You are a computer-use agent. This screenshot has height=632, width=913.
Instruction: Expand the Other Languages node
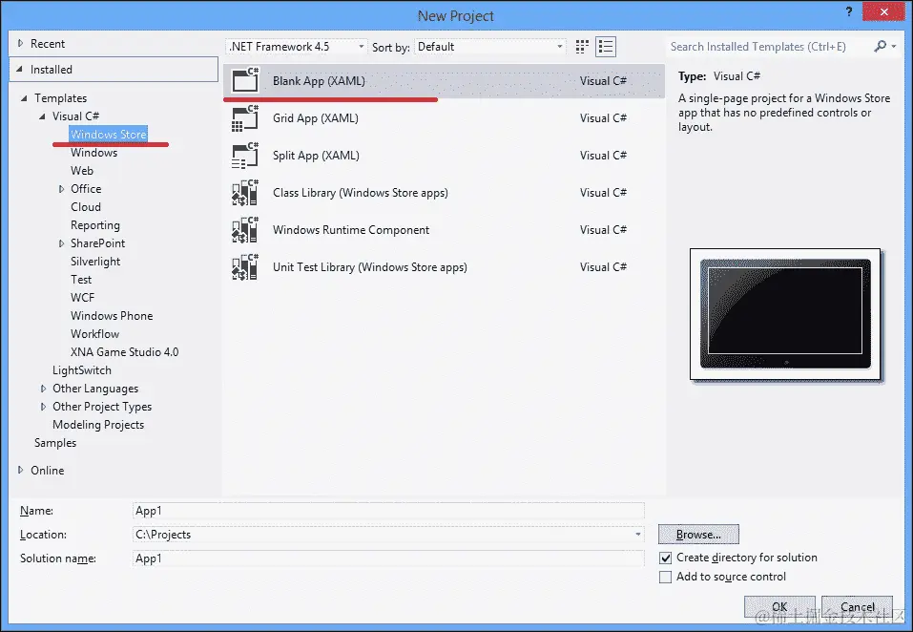click(x=43, y=389)
